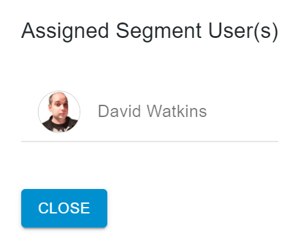Click the Assigned Segment User(s) heading
The height and width of the screenshot is (234, 302).
(x=150, y=31)
